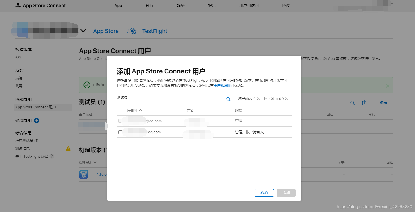
Task: Click the search icon beside the 编辑 button
Action: 353,103
